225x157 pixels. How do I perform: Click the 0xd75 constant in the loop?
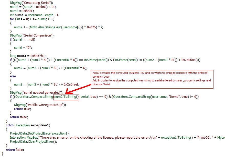91,27
